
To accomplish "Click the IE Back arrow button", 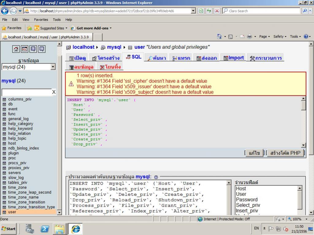I will tap(5, 11).
